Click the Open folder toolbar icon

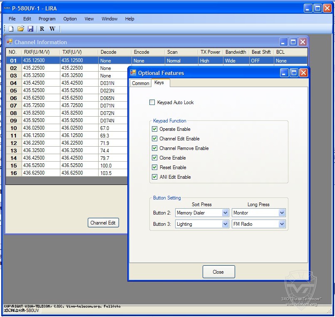(x=21, y=29)
